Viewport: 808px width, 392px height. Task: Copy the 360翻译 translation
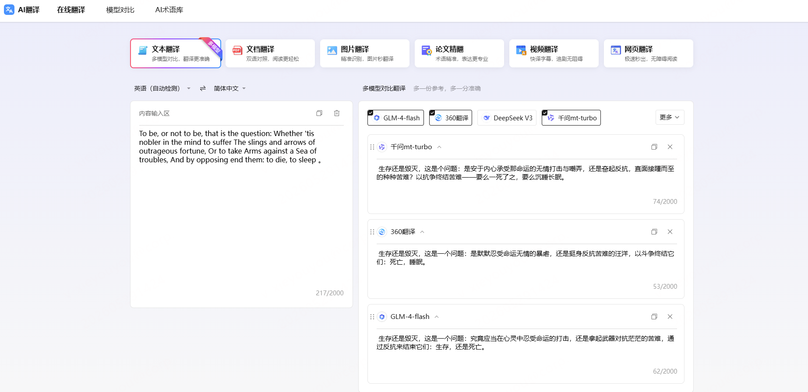654,232
